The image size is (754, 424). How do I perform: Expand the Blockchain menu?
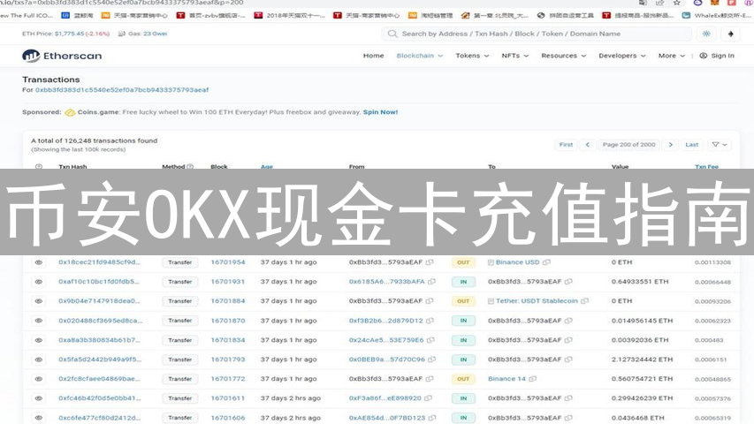419,56
